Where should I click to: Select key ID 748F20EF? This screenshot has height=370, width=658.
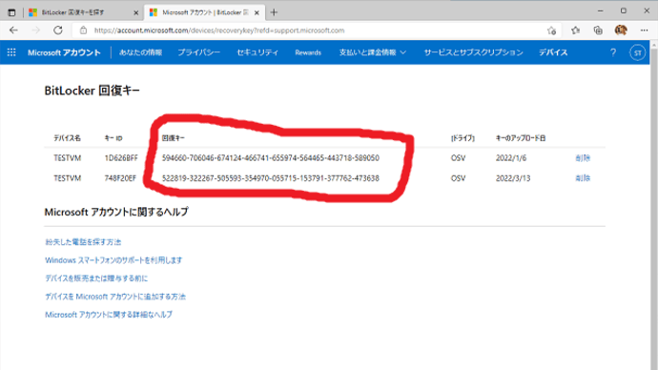[x=120, y=178]
